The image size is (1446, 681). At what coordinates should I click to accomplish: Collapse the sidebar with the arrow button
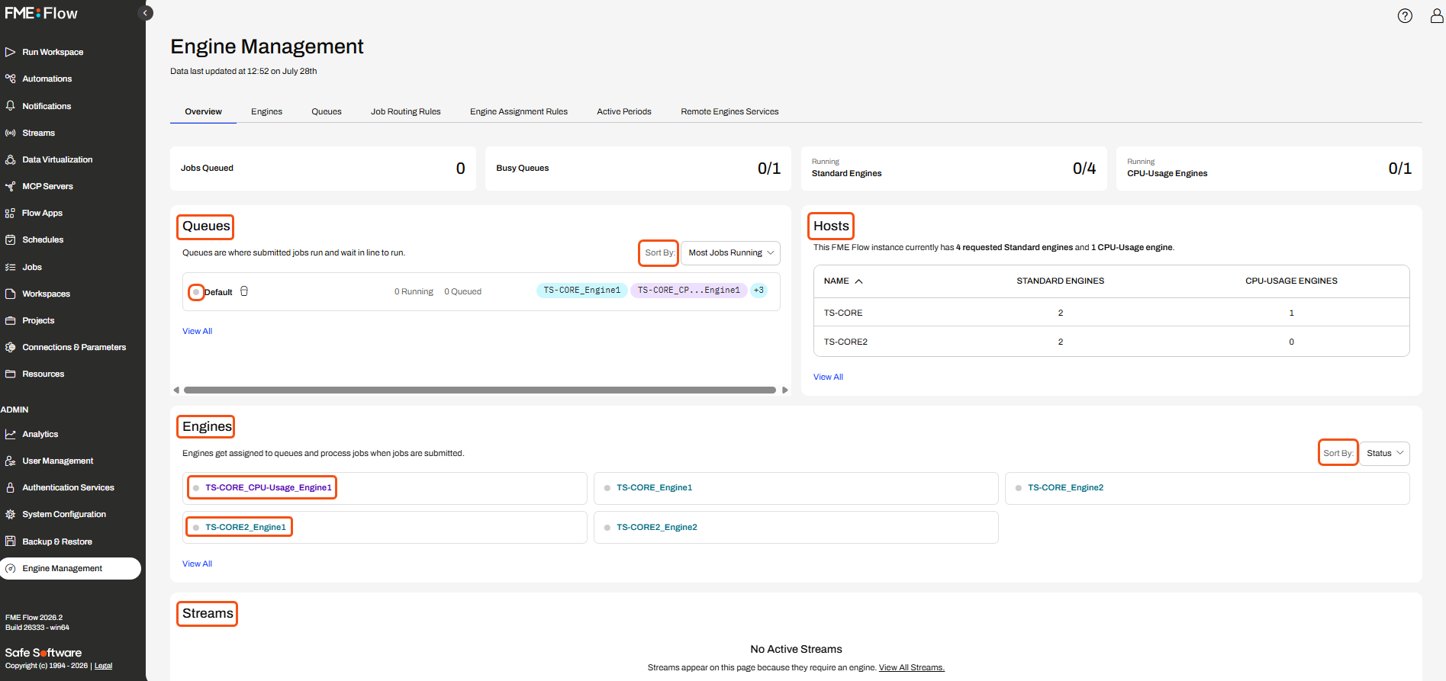pyautogui.click(x=145, y=13)
